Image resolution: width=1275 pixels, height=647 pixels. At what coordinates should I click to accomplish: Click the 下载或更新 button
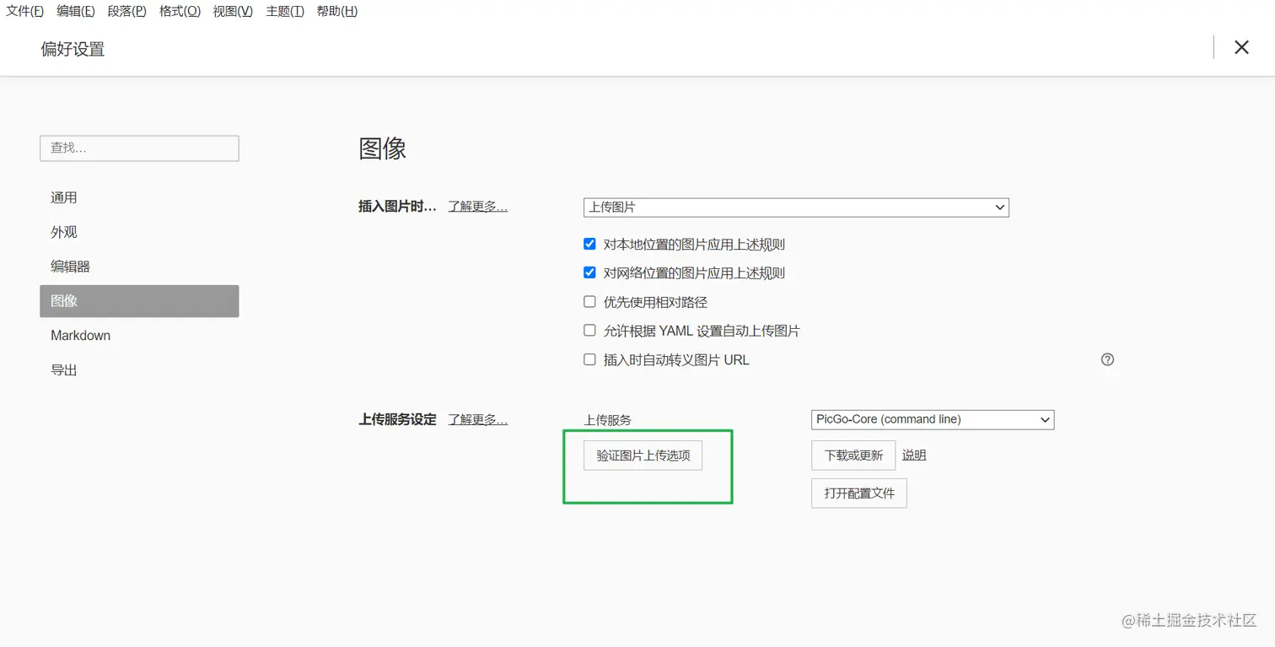point(853,456)
